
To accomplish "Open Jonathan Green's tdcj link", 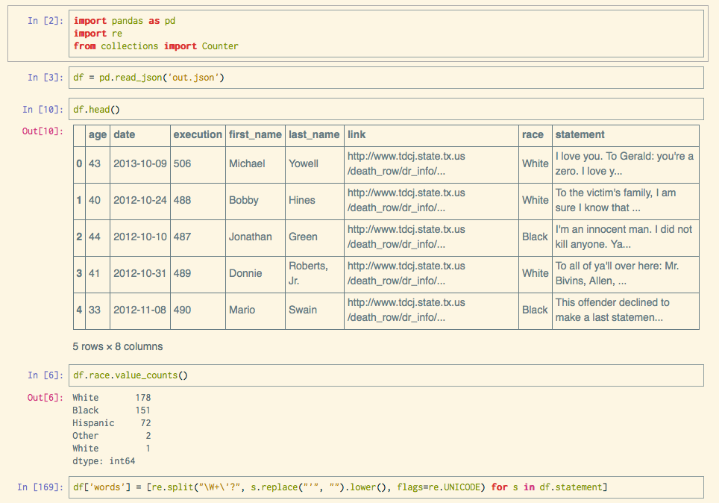I will click(406, 237).
